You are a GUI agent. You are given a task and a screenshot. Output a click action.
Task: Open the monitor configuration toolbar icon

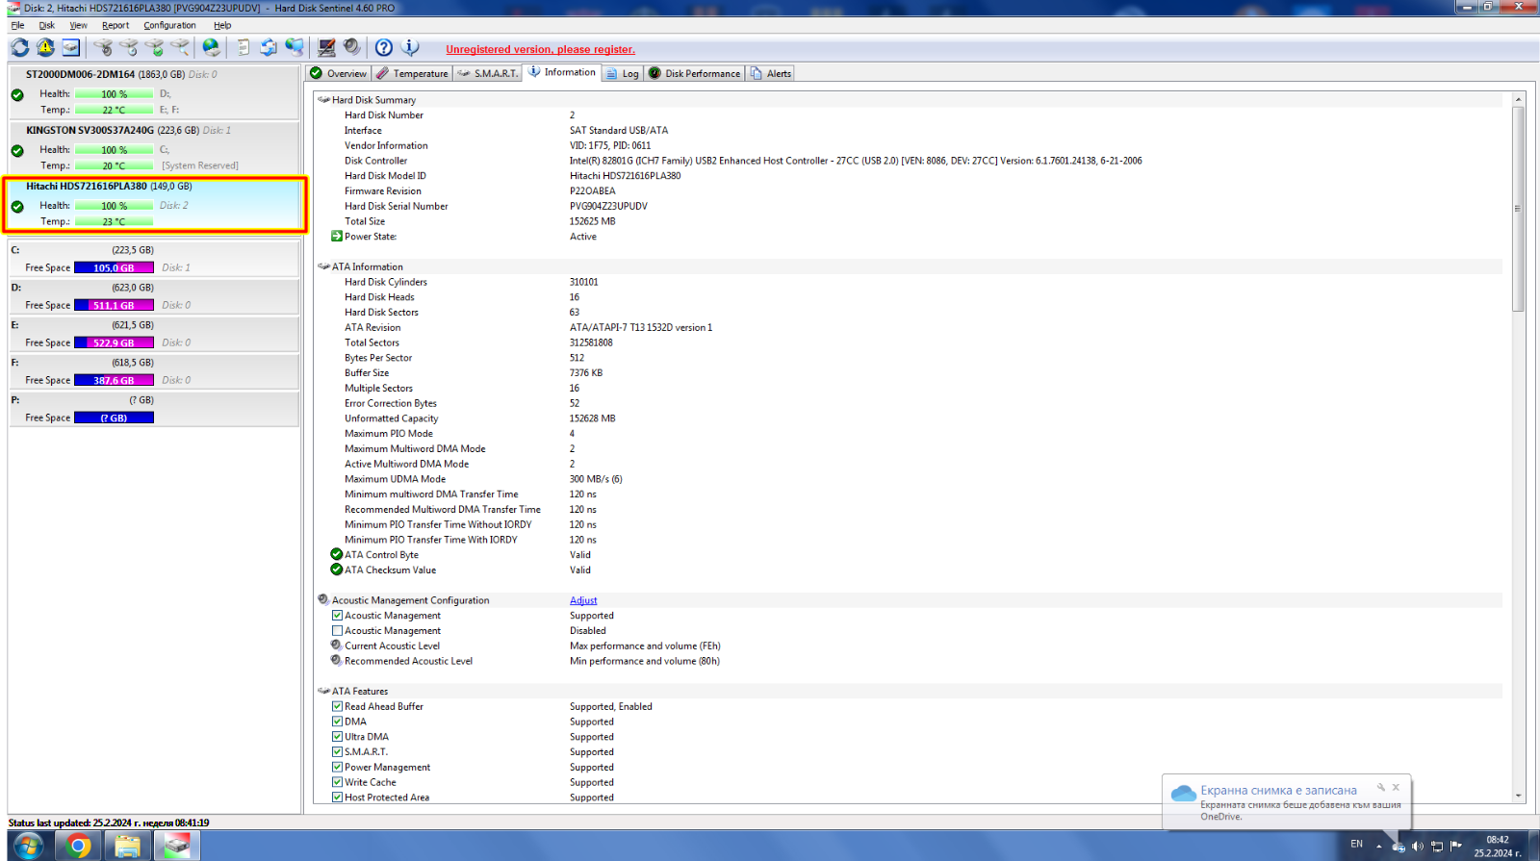[x=326, y=47]
